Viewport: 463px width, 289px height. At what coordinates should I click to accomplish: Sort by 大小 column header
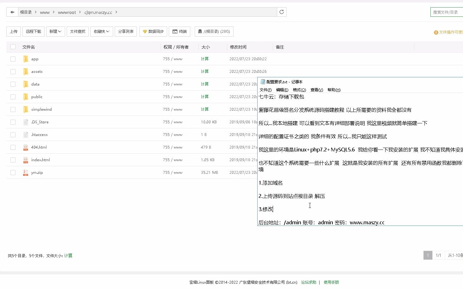click(205, 47)
